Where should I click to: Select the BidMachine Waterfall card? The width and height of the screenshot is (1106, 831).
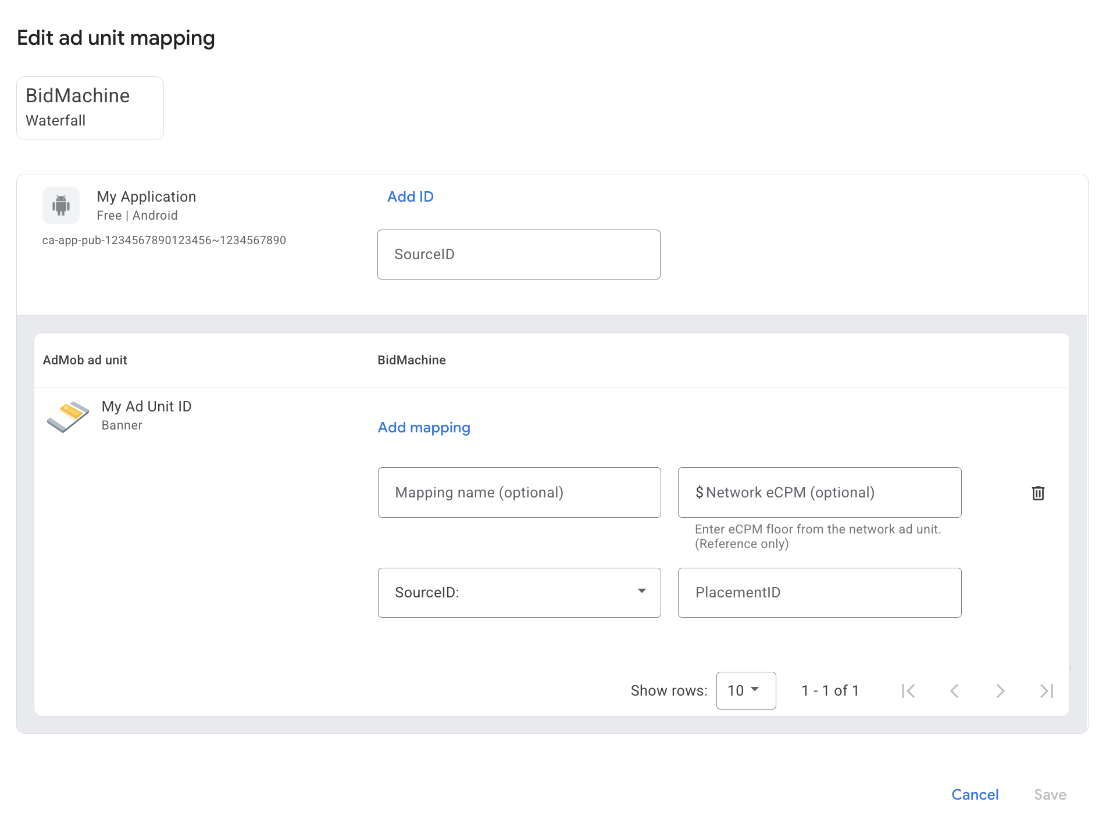90,108
